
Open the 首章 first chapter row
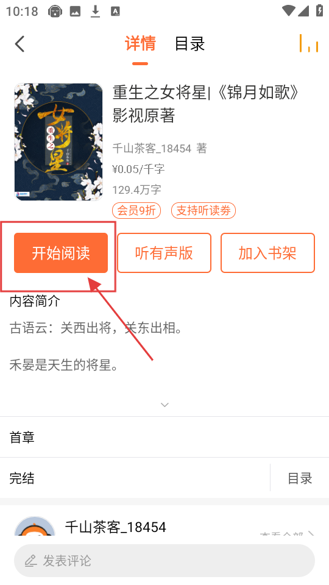(164, 437)
